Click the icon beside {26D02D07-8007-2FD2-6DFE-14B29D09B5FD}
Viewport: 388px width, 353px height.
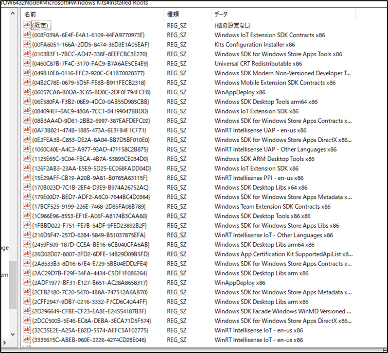(x=27, y=254)
